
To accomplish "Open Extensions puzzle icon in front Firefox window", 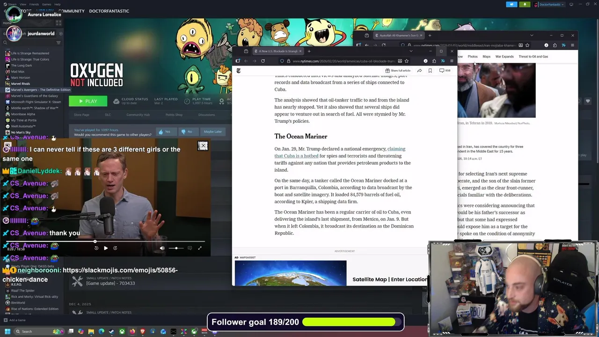I will pyautogui.click(x=434, y=61).
